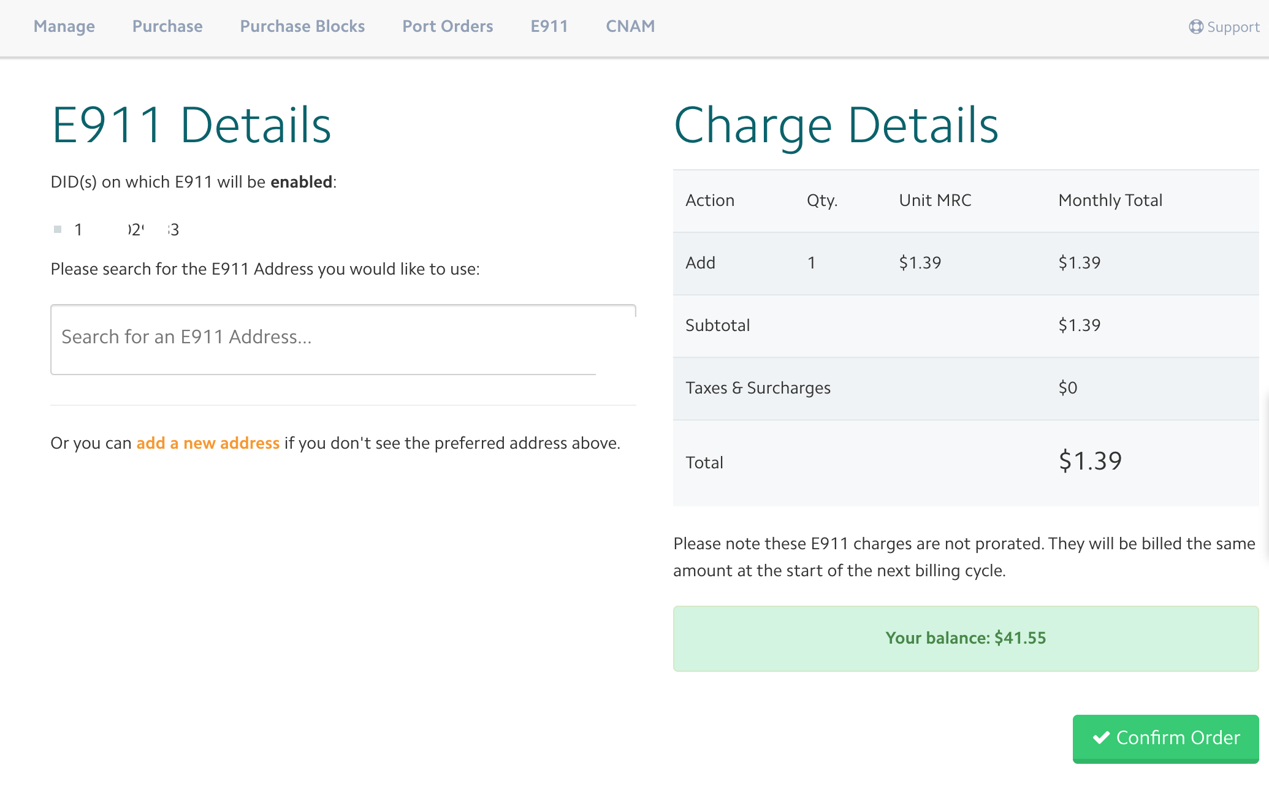Click the not prorated charges note
The image size is (1269, 792).
(x=964, y=557)
